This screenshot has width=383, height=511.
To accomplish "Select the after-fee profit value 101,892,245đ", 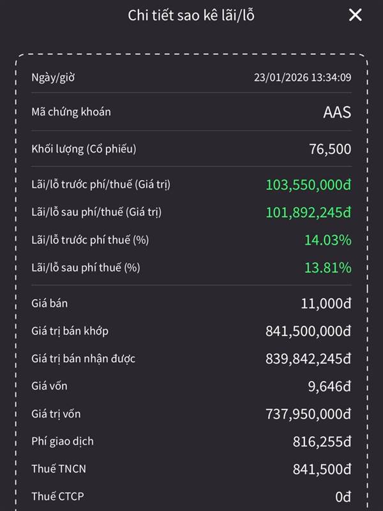I will tap(308, 212).
